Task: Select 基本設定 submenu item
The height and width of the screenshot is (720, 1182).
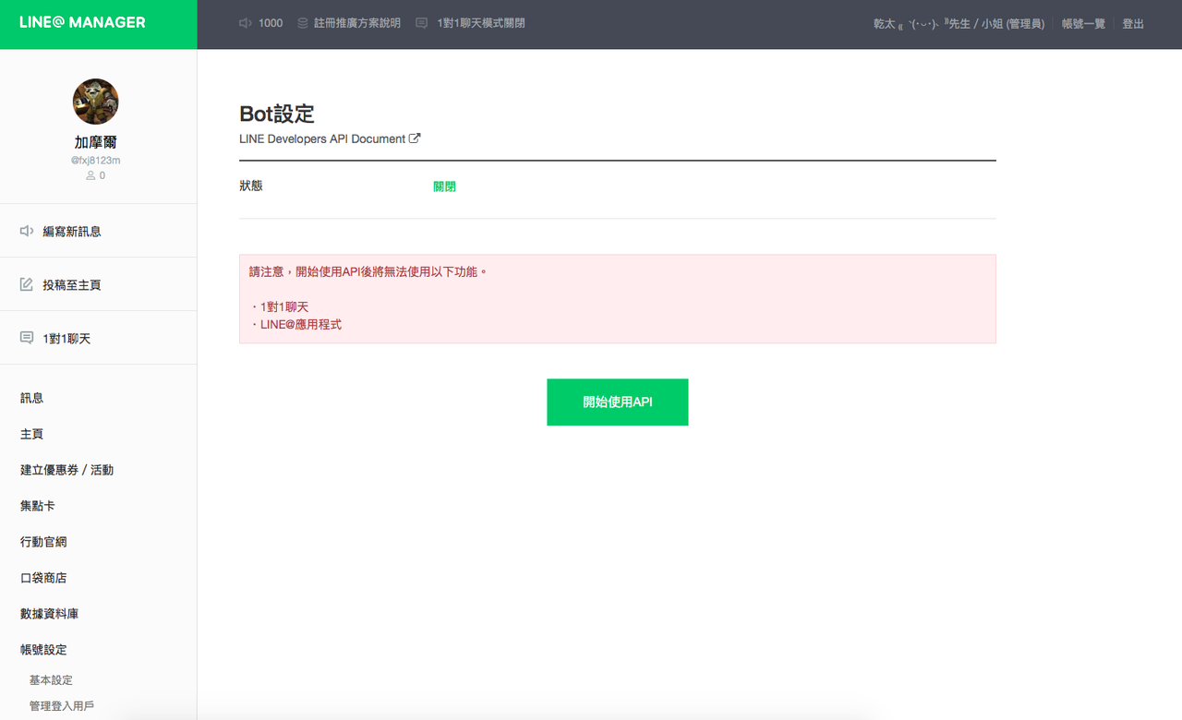Action: pos(51,680)
